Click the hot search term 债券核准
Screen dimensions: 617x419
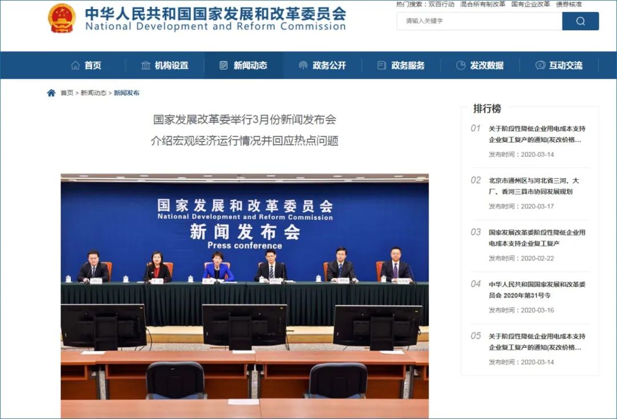tap(568, 5)
